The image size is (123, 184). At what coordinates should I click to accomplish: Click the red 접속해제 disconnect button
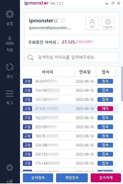[106, 178]
